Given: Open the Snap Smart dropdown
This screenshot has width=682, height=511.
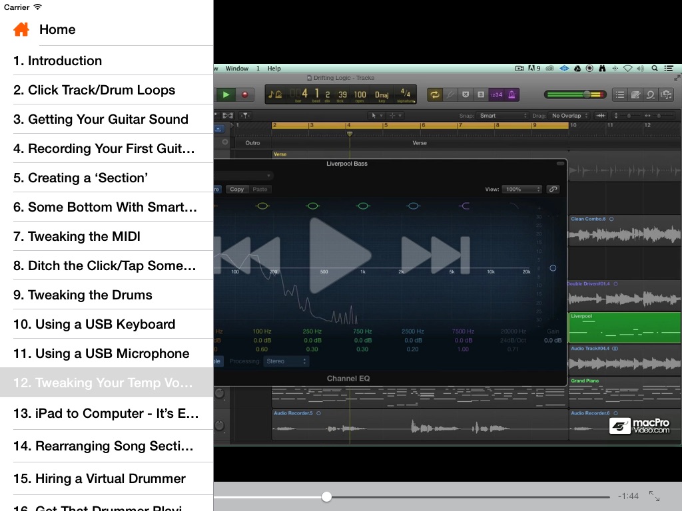Looking at the screenshot, I should click(503, 116).
